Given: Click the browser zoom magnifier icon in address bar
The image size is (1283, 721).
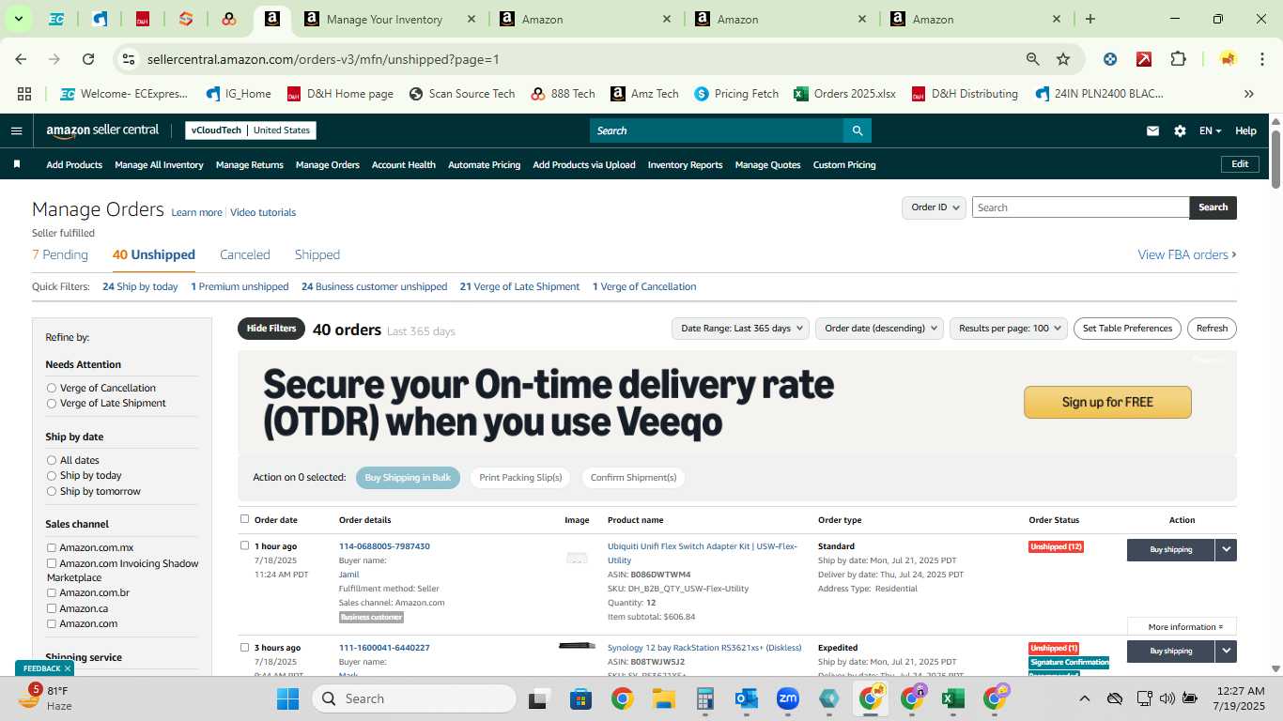Looking at the screenshot, I should coord(1033,59).
